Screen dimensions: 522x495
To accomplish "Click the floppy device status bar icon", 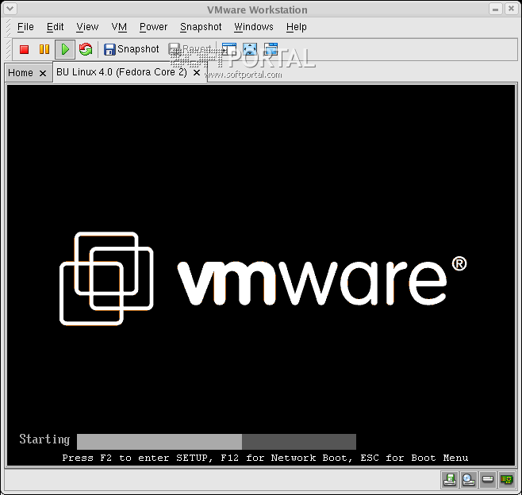I will [x=450, y=480].
